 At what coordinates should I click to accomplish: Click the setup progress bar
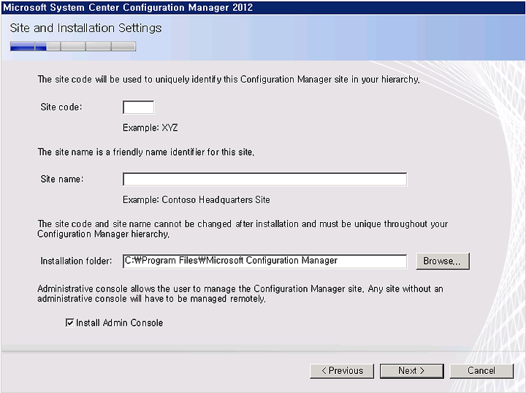(x=73, y=46)
